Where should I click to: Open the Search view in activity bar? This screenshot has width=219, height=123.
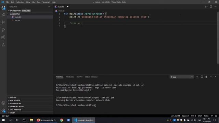point(3,15)
